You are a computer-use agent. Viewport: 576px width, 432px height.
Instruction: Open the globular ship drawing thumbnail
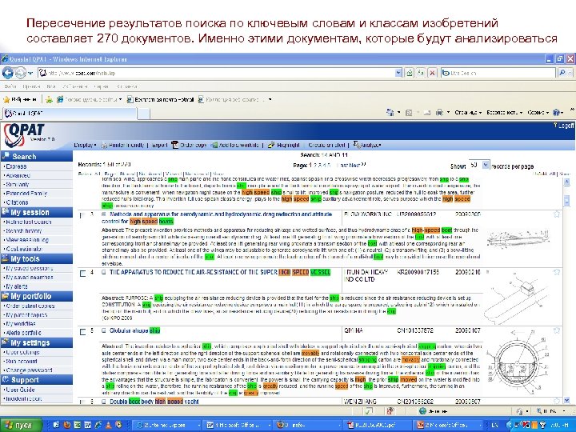pyautogui.click(x=518, y=361)
